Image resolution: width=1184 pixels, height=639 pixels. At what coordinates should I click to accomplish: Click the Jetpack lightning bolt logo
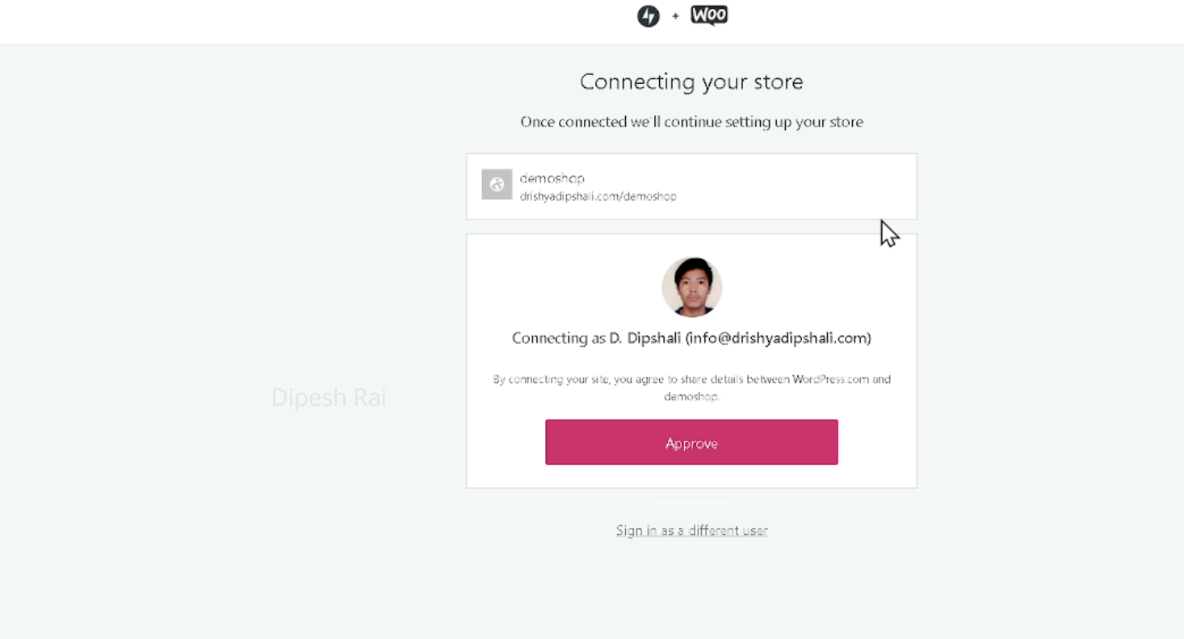tap(648, 16)
